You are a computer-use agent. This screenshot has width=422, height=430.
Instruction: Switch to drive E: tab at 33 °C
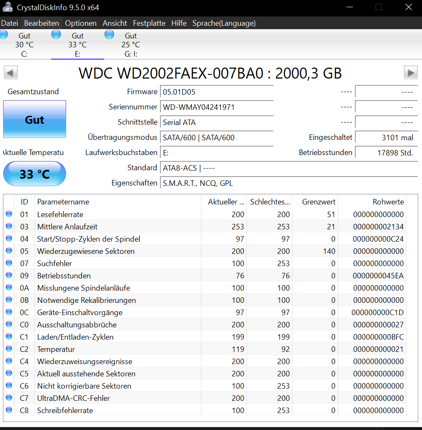[78, 44]
